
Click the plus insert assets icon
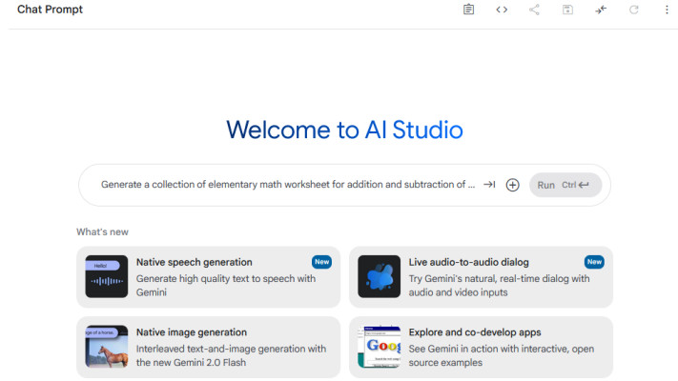click(x=512, y=185)
